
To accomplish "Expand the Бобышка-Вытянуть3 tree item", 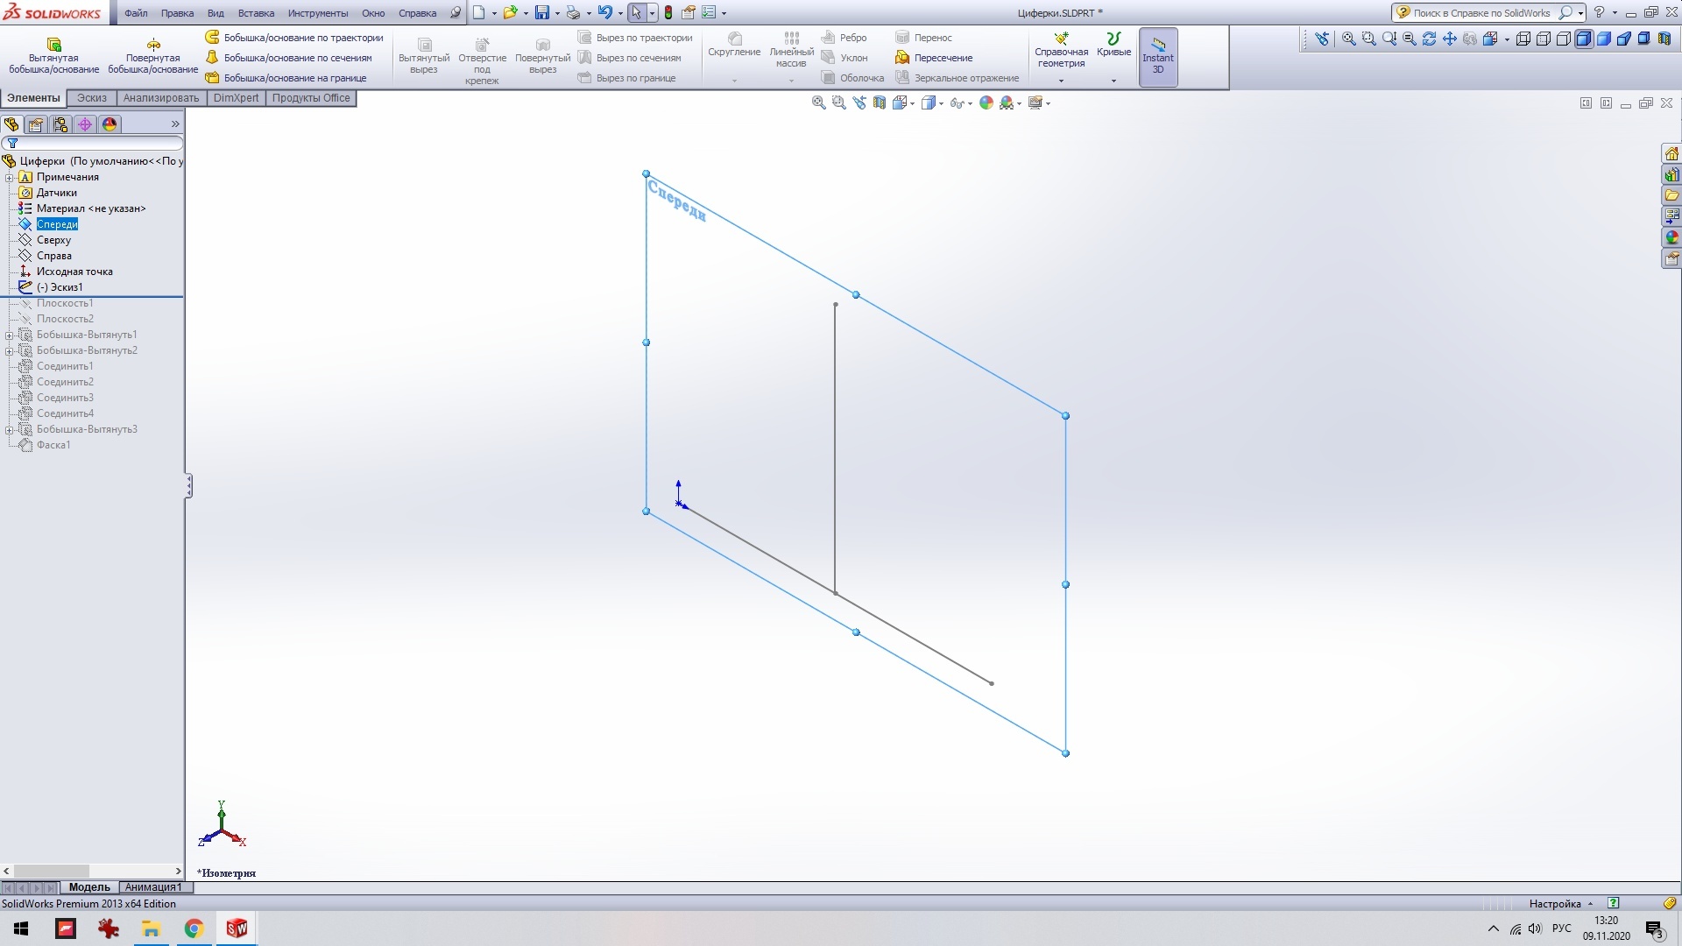I will 10,428.
